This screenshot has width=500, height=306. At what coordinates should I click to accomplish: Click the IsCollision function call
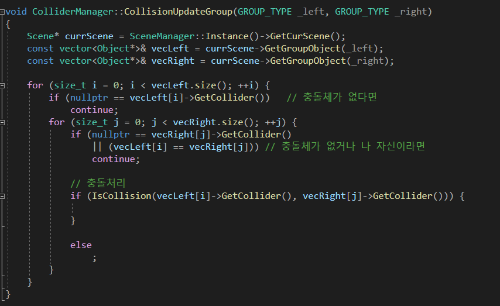(122, 196)
